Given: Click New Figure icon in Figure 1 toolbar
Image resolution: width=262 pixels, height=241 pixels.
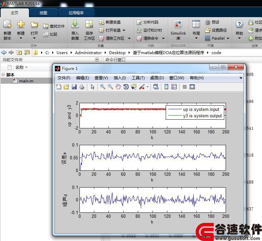Looking at the screenshot, I should [59, 87].
